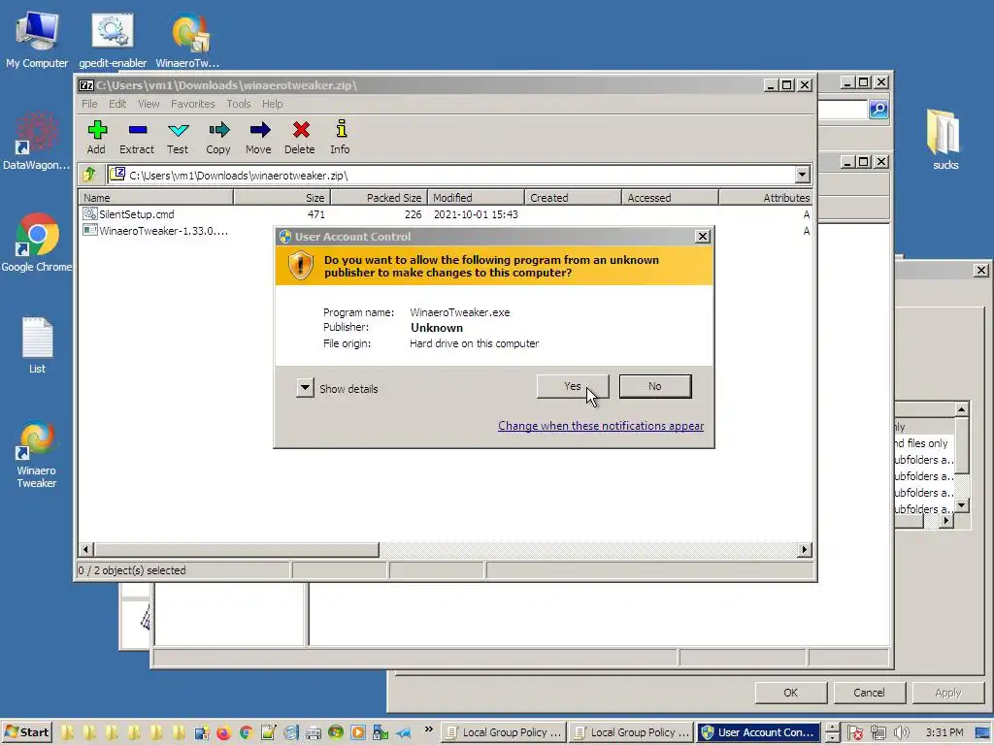Sort by Name column header
Viewport: 994px width, 745px height.
(156, 198)
